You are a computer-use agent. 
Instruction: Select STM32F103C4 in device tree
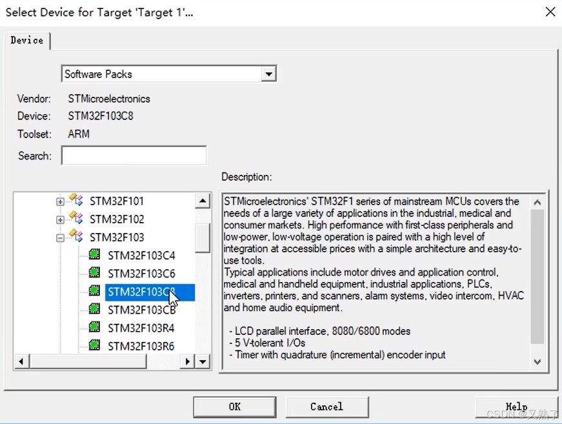(x=141, y=255)
